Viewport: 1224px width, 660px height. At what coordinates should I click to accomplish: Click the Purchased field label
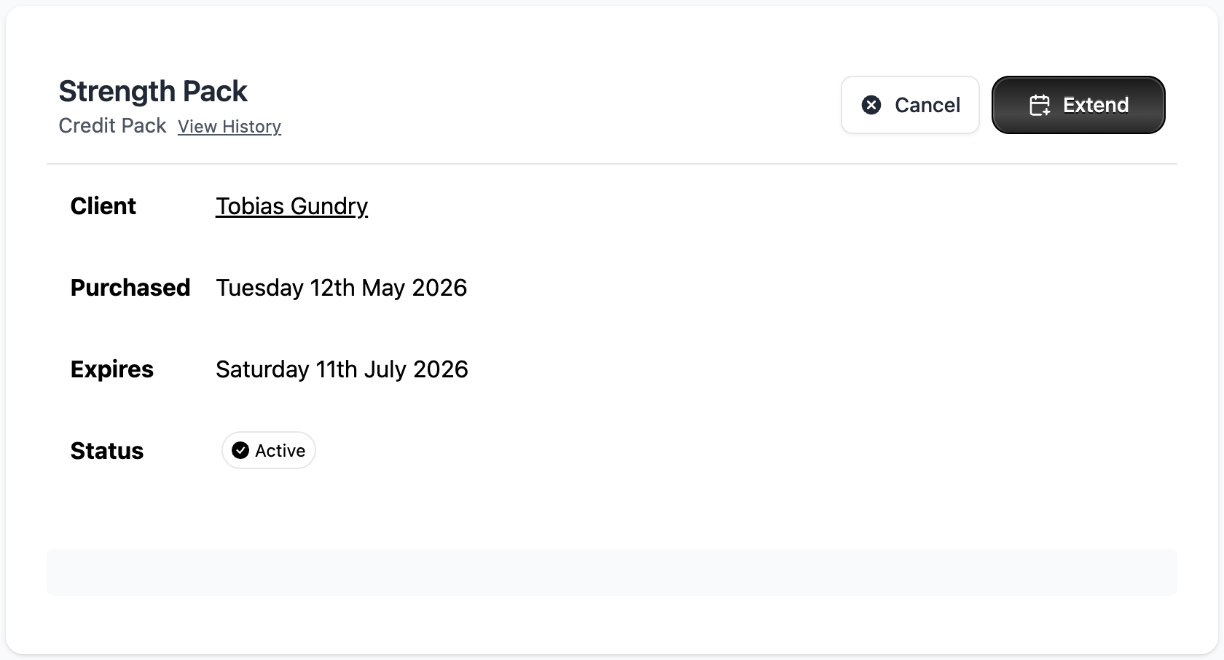130,288
